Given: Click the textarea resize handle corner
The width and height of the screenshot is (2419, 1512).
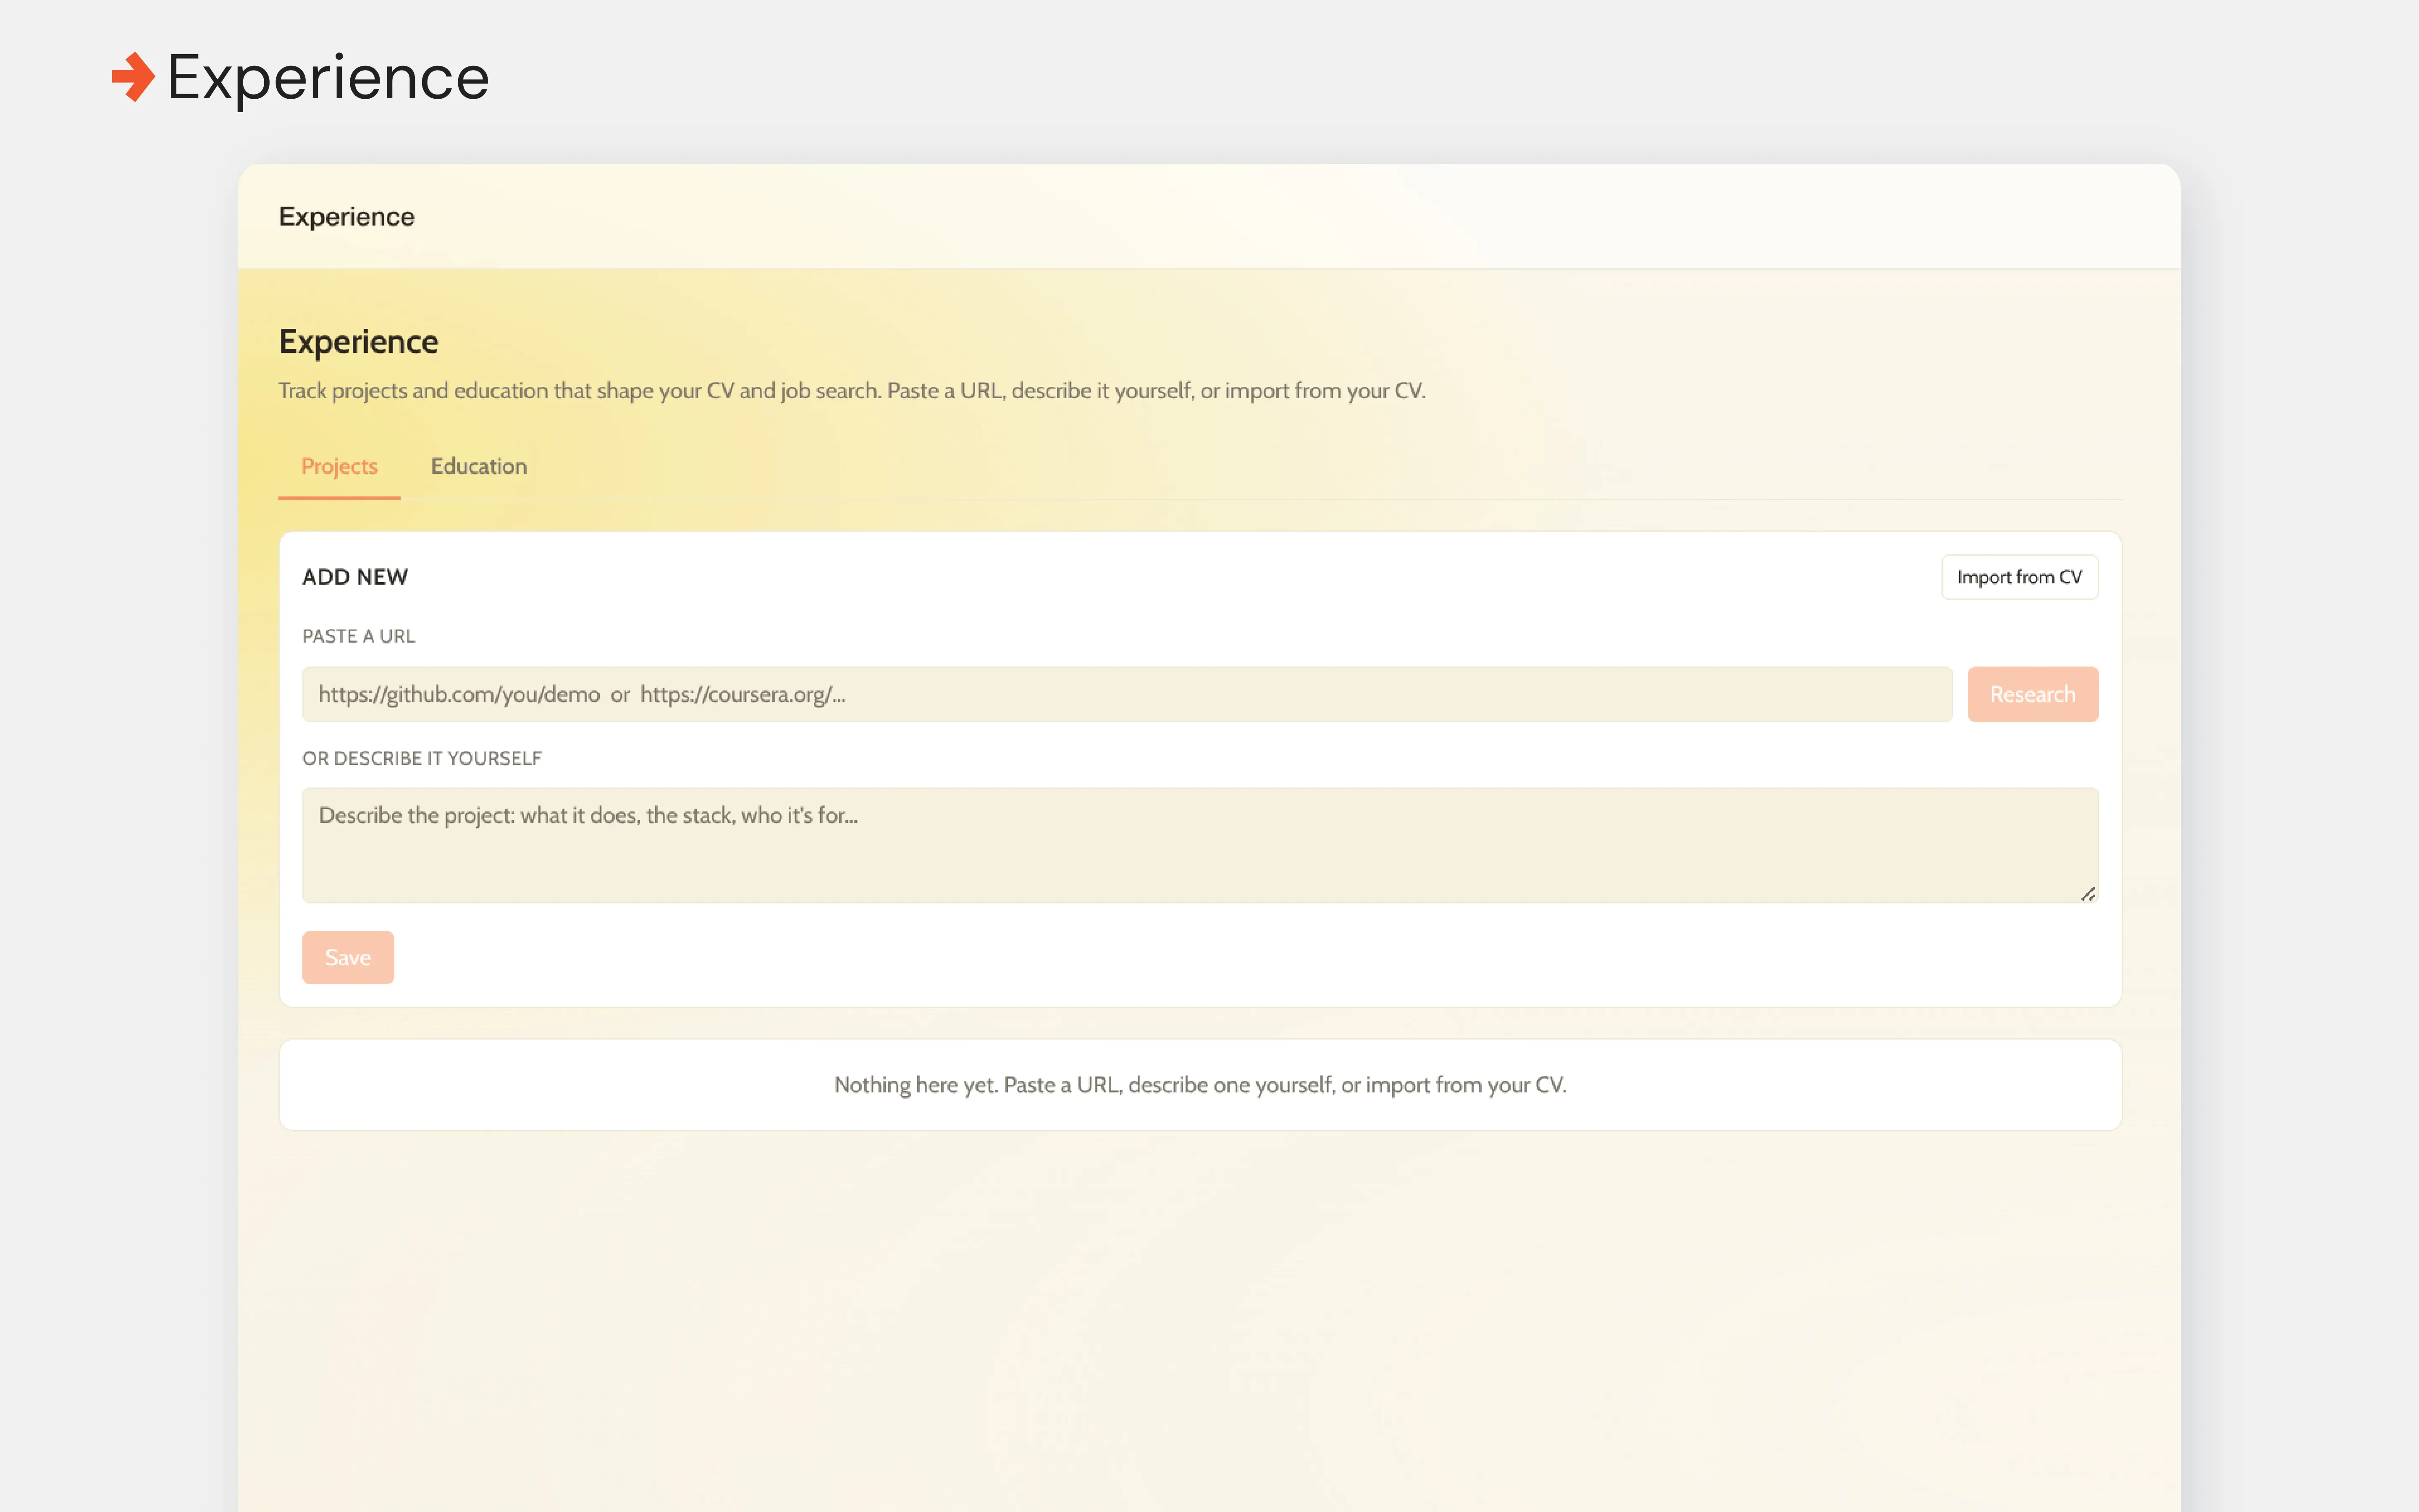Looking at the screenshot, I should (2088, 894).
